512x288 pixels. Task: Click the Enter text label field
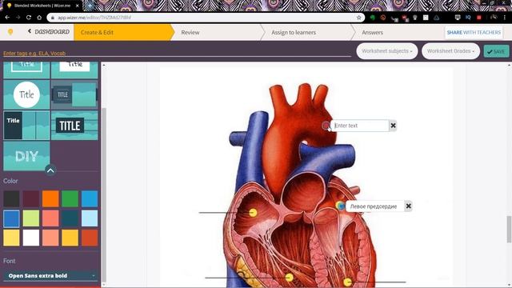tap(360, 126)
